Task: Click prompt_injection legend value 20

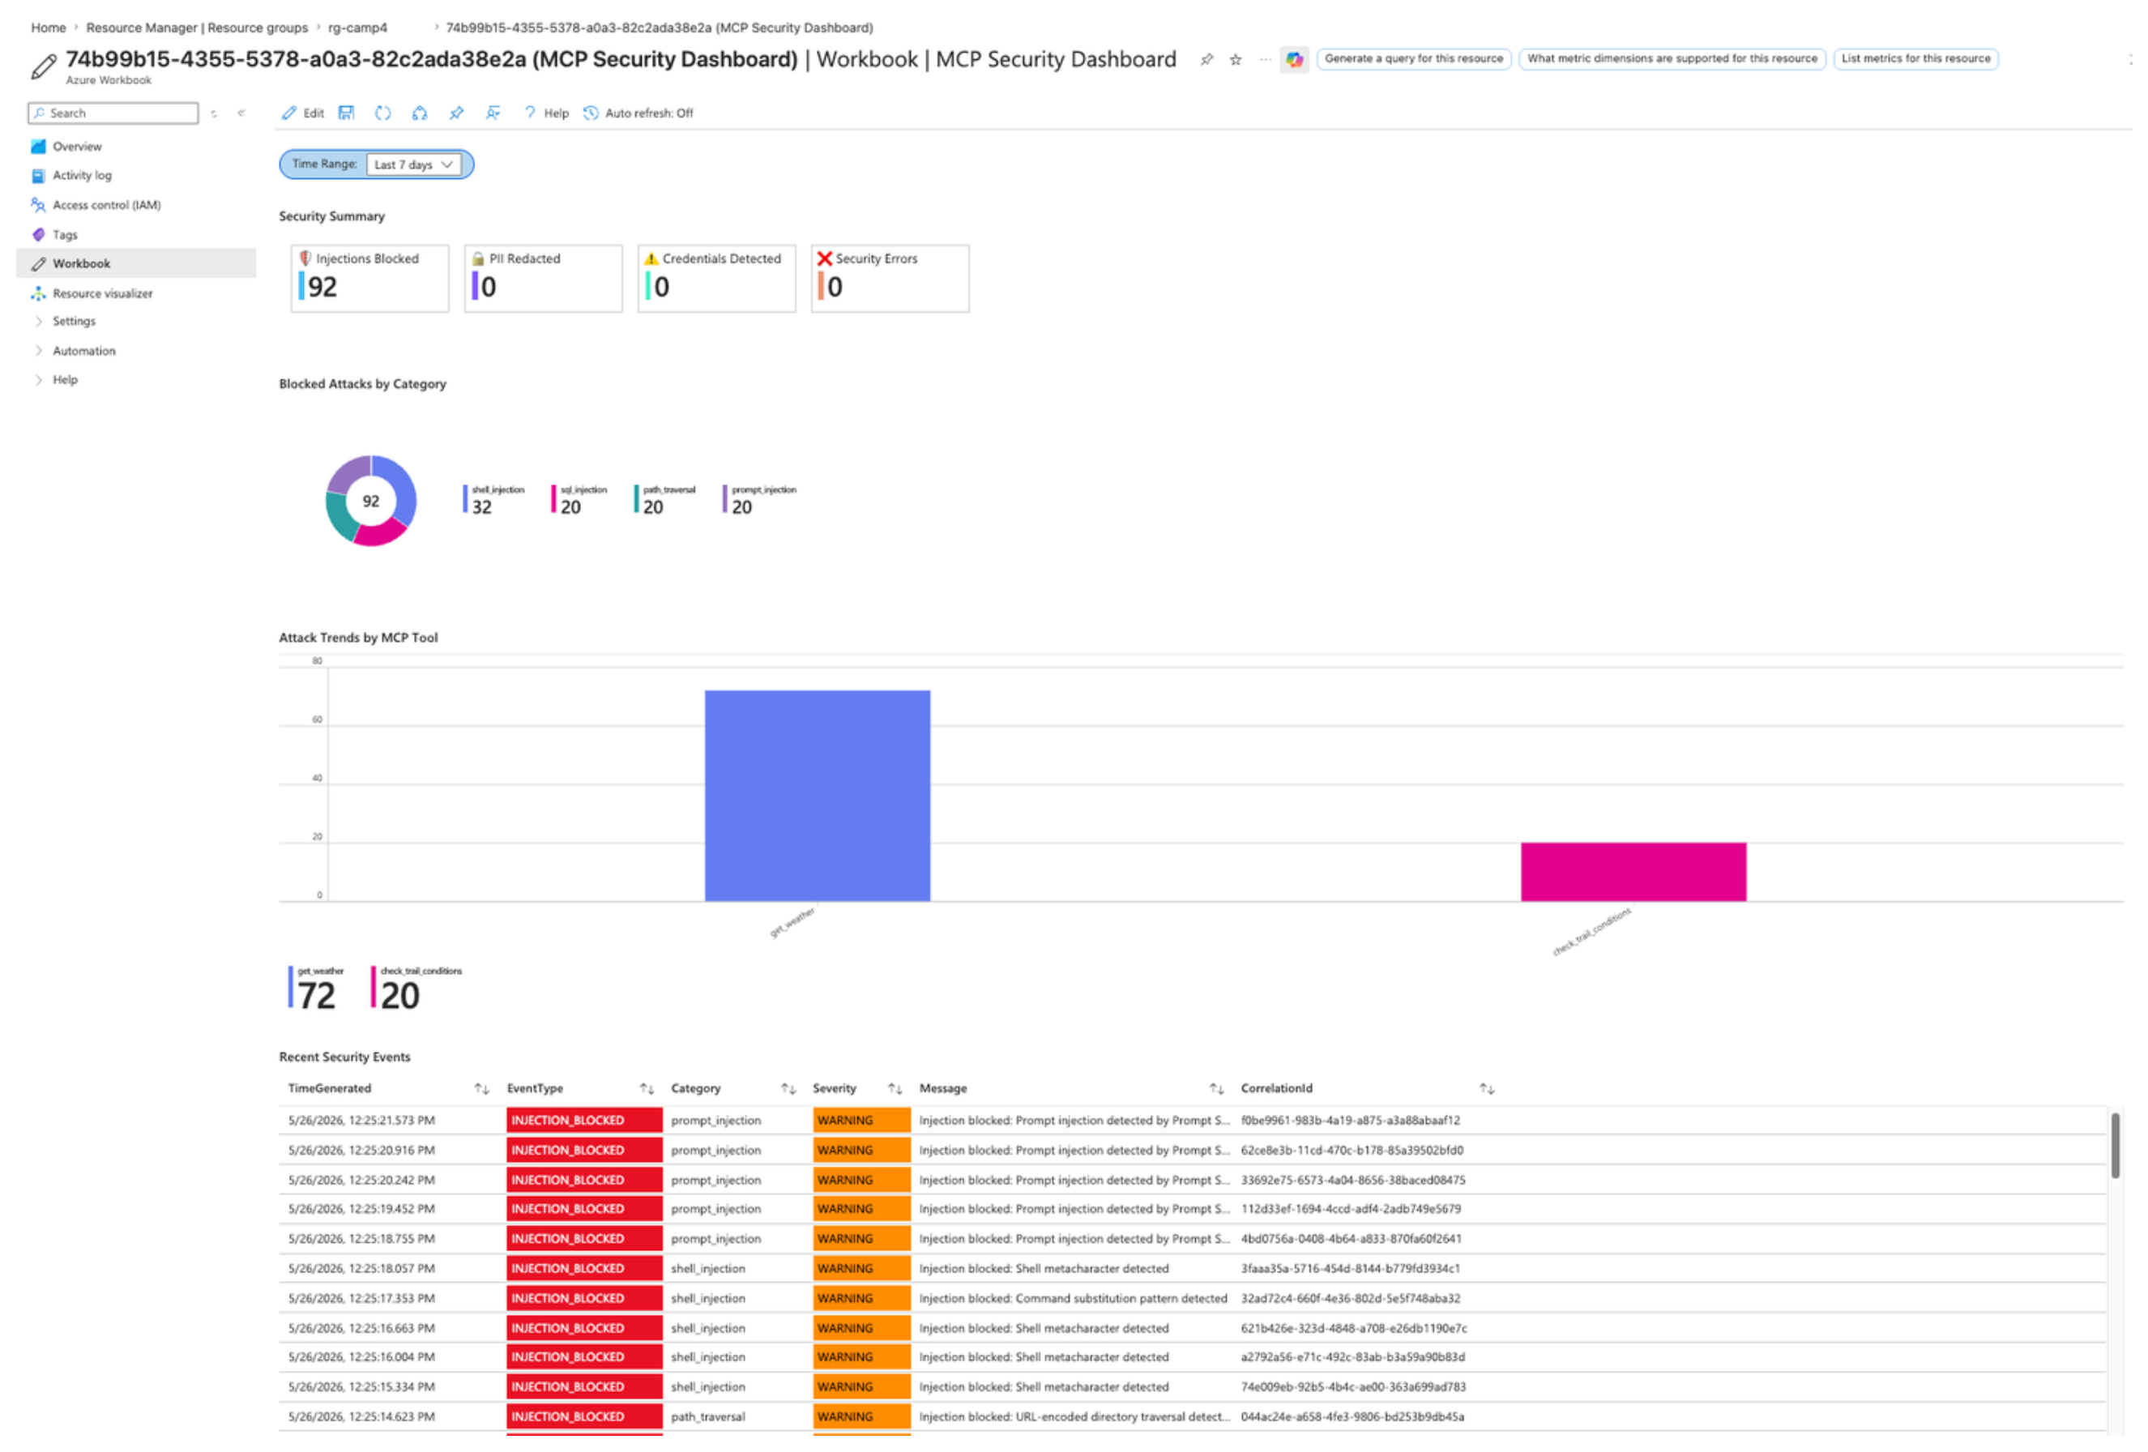Action: point(741,506)
